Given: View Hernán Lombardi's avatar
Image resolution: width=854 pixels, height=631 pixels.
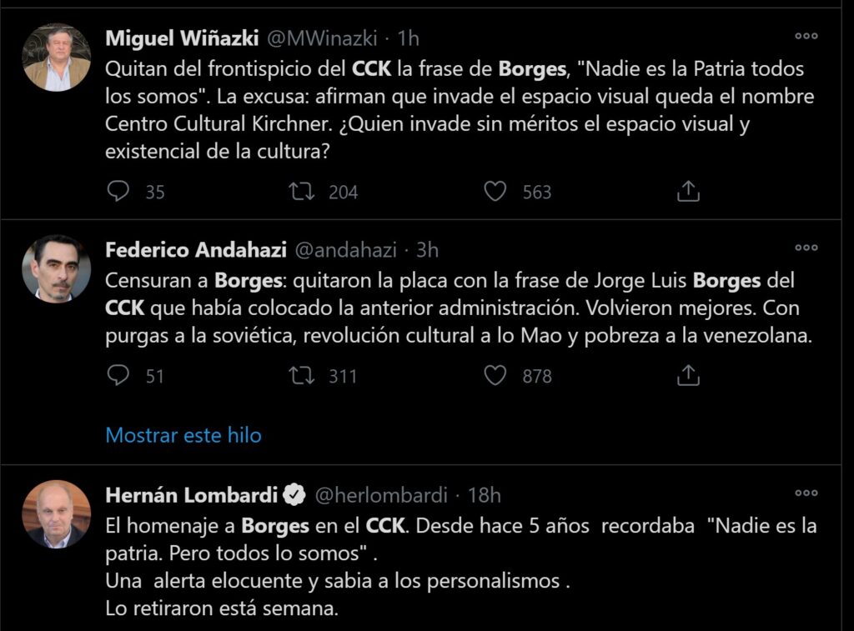Looking at the screenshot, I should point(57,513).
